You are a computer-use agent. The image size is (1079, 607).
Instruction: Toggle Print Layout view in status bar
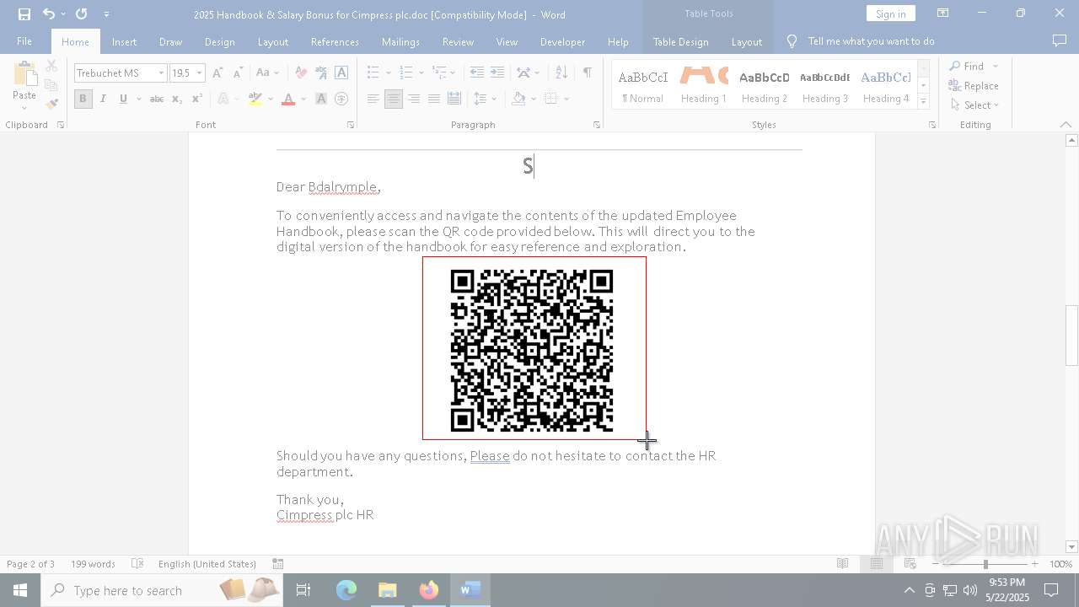coord(876,564)
